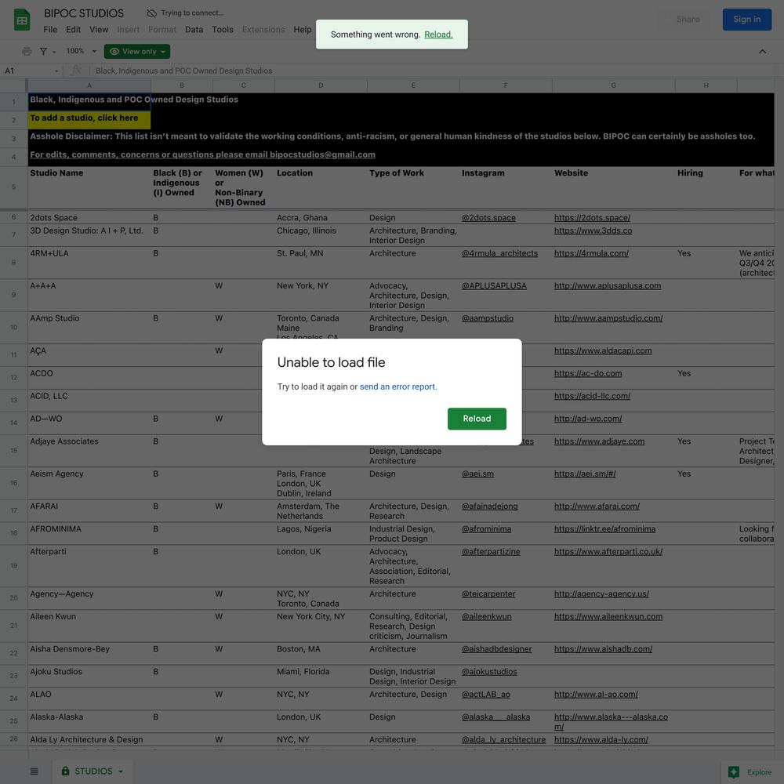Open the https://2dots.space/ website link

coord(592,218)
